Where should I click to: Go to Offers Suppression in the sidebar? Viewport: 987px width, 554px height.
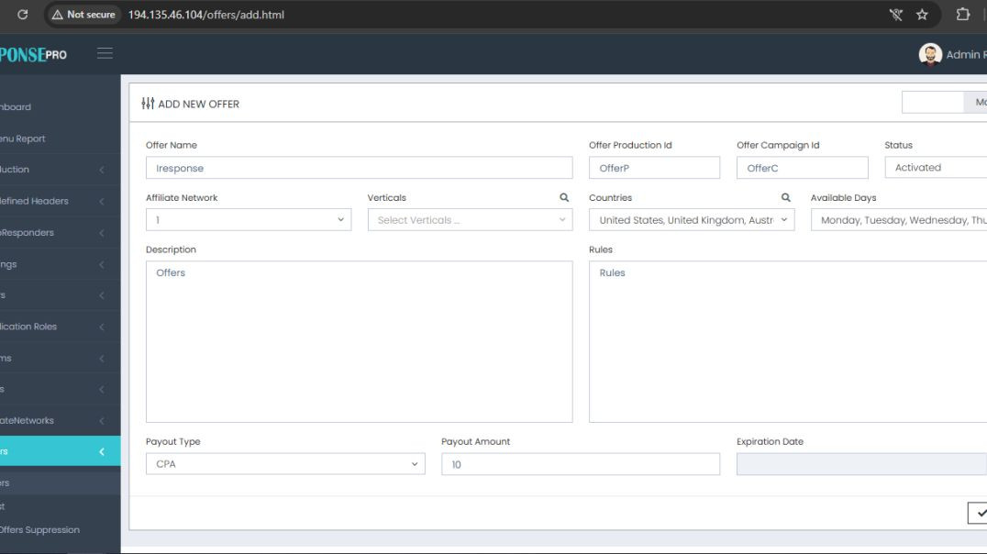tap(43, 529)
